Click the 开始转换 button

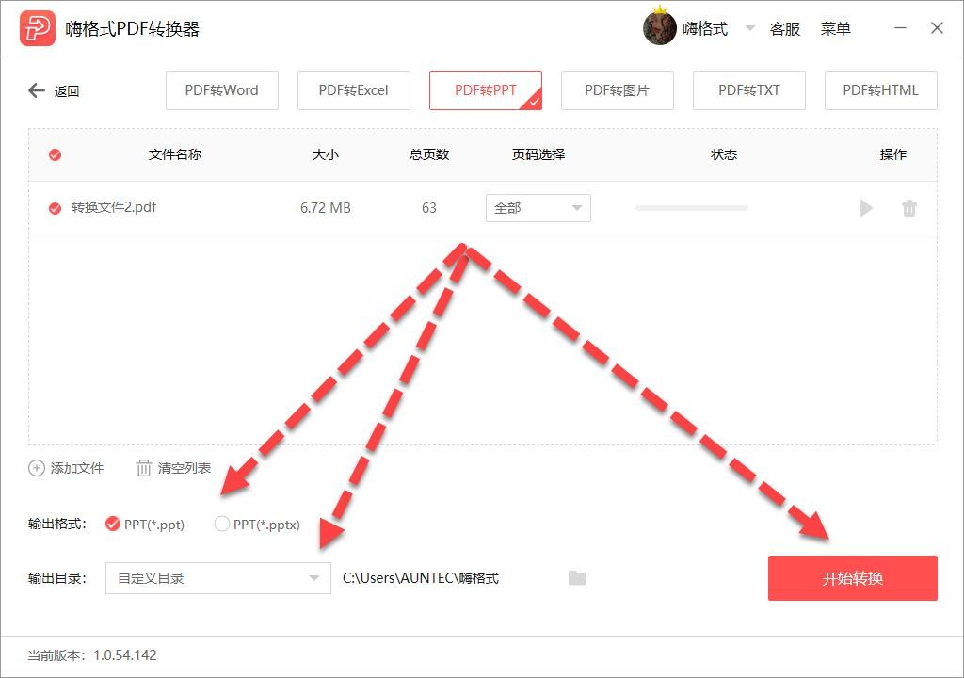click(853, 578)
